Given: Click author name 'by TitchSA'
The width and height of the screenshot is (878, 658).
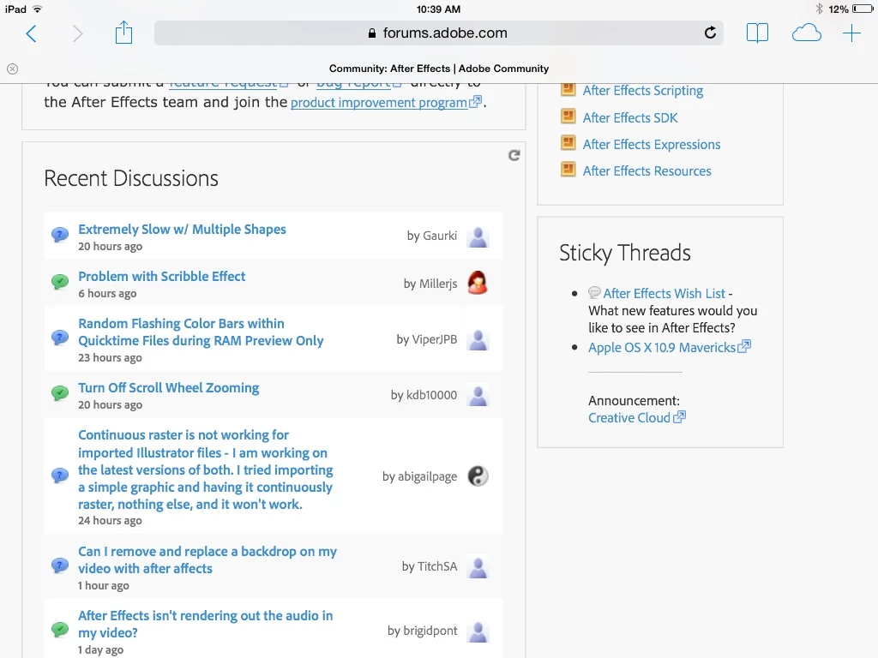Looking at the screenshot, I should [430, 566].
